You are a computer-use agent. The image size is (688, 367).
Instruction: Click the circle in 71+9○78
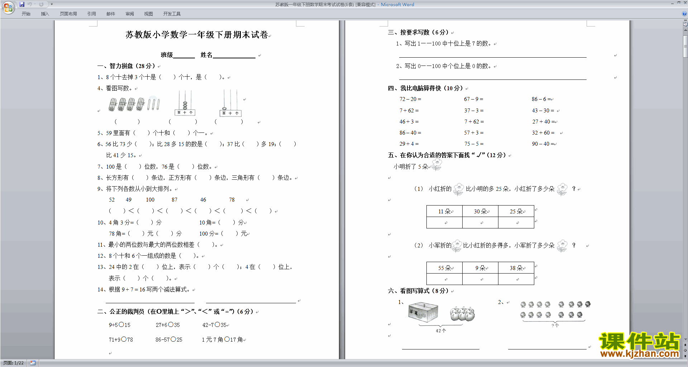pyautogui.click(x=124, y=339)
